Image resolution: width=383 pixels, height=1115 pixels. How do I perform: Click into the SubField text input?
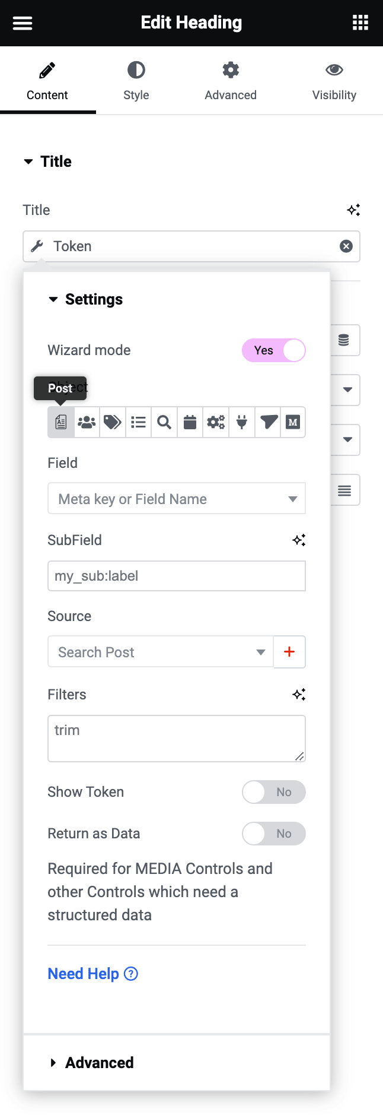[176, 576]
